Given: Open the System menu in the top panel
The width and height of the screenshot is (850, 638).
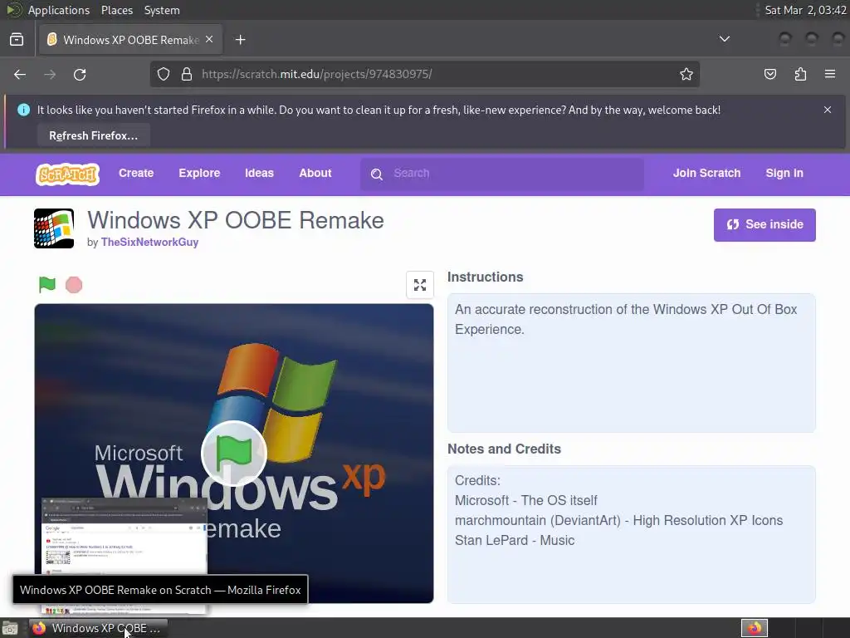Looking at the screenshot, I should pos(162,10).
